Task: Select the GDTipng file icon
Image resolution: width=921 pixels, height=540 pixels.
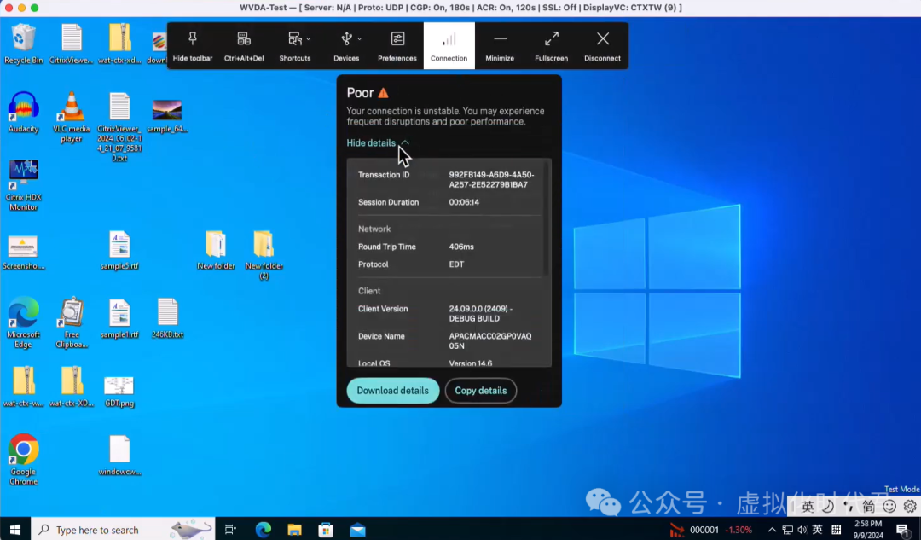Action: [119, 391]
